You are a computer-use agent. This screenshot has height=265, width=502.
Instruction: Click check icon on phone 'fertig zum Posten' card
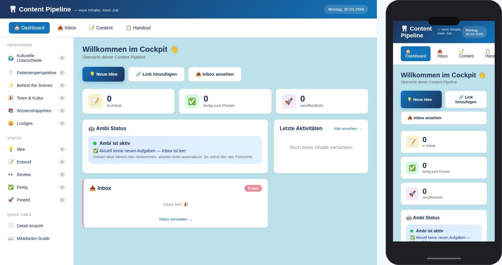tap(412, 168)
